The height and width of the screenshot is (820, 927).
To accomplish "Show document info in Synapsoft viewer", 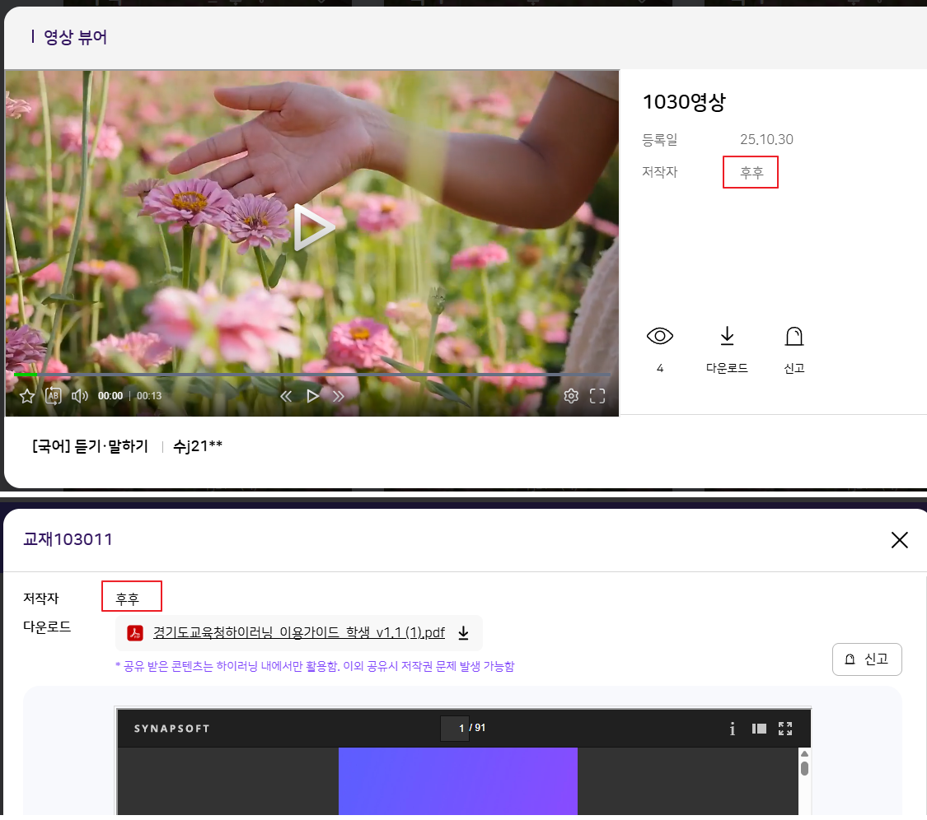I will click(732, 729).
